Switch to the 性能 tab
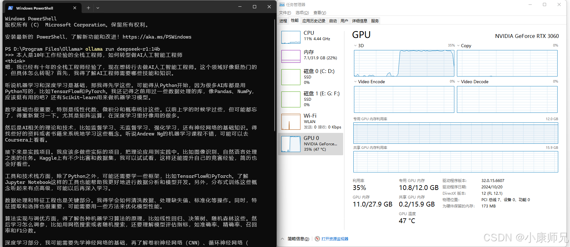Screen dimensions: 570x247 click(x=295, y=21)
